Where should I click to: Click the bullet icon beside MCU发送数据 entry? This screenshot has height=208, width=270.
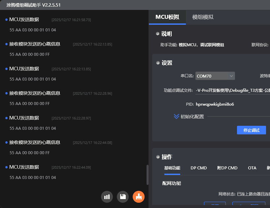tap(6, 19)
